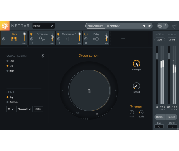
Task: Click the Strength knob
Action: pos(136,64)
